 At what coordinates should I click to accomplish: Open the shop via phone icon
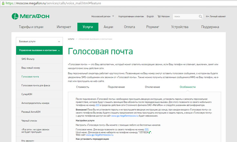[x=159, y=16]
